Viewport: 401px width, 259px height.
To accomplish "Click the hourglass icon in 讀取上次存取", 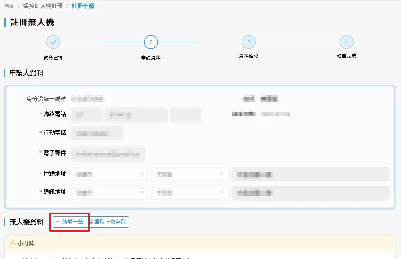I will 91,222.
